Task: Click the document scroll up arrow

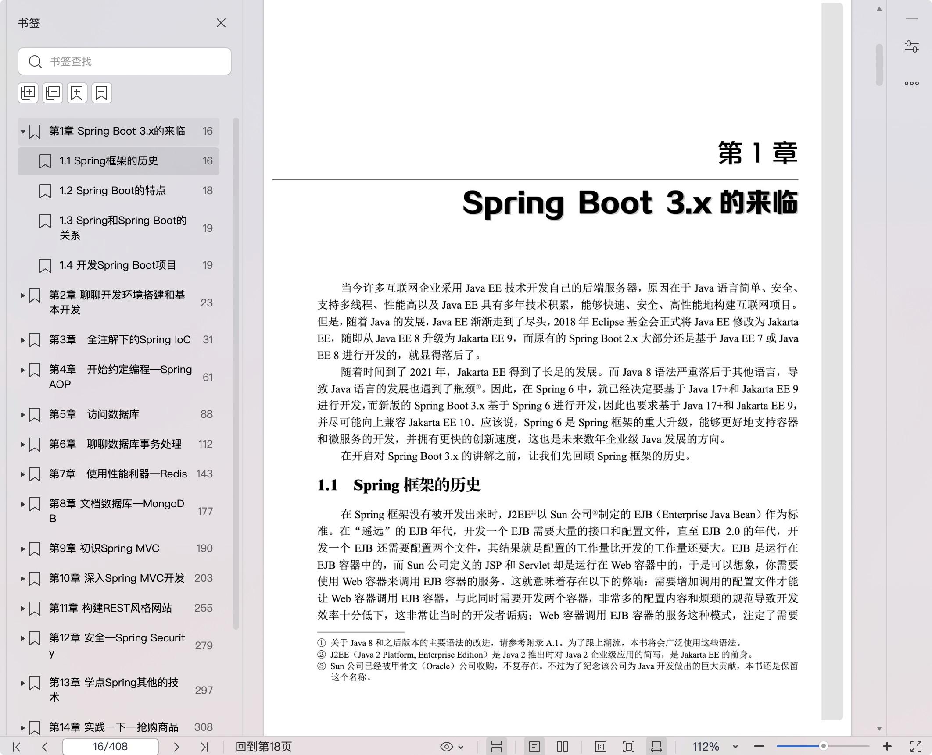Action: (x=879, y=9)
